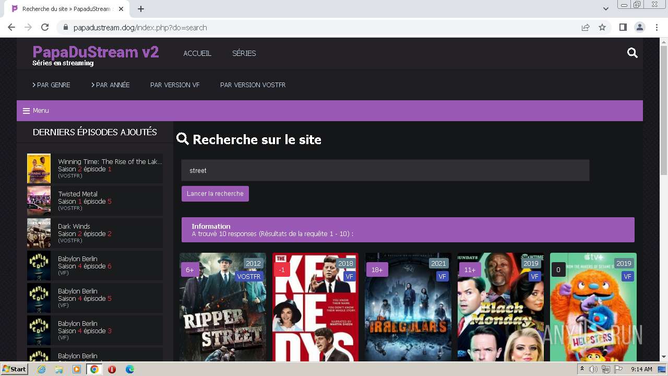The width and height of the screenshot is (668, 376).
Task: Show hidden system tray icons
Action: point(582,369)
